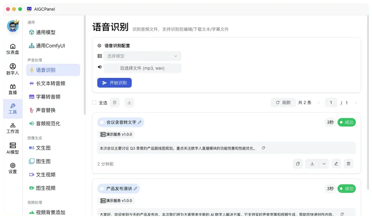372x219 pixels.
Task: Click the 2 分钟前 timestamp
Action: pos(106,164)
